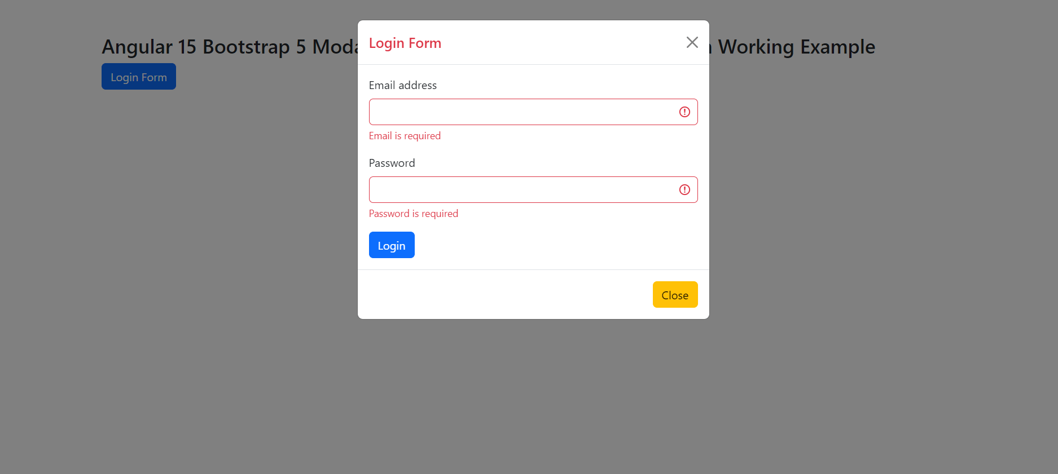Viewport: 1058px width, 474px height.
Task: Click the blue Login Form button behind the modal
Action: click(138, 76)
